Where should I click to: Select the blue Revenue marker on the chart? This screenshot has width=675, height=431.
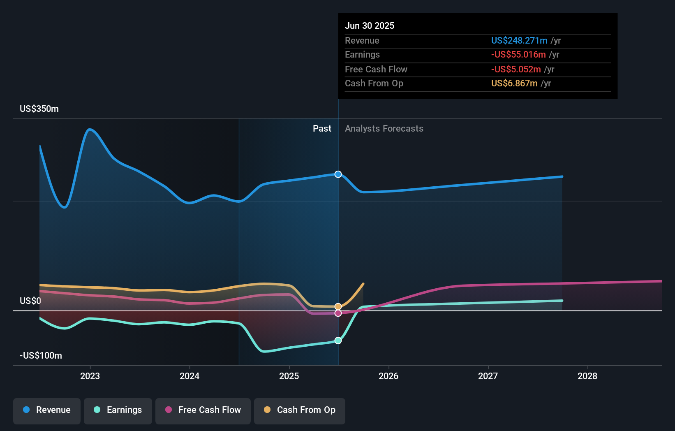(338, 174)
